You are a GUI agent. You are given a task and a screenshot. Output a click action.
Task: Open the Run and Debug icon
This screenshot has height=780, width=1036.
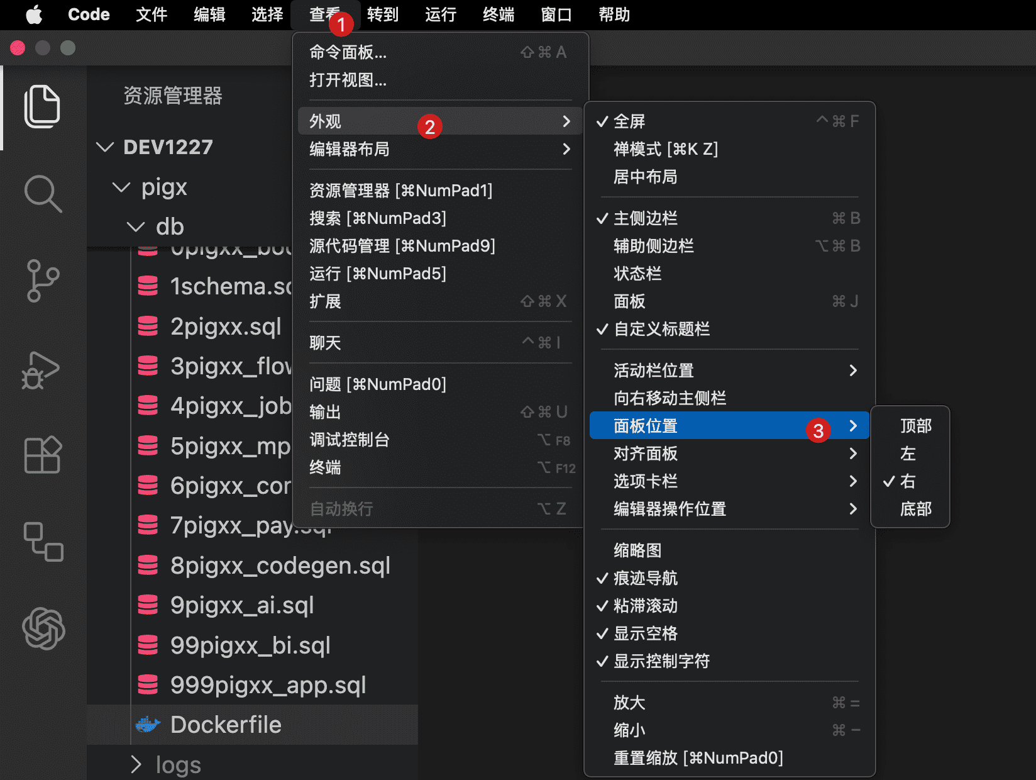click(x=42, y=370)
